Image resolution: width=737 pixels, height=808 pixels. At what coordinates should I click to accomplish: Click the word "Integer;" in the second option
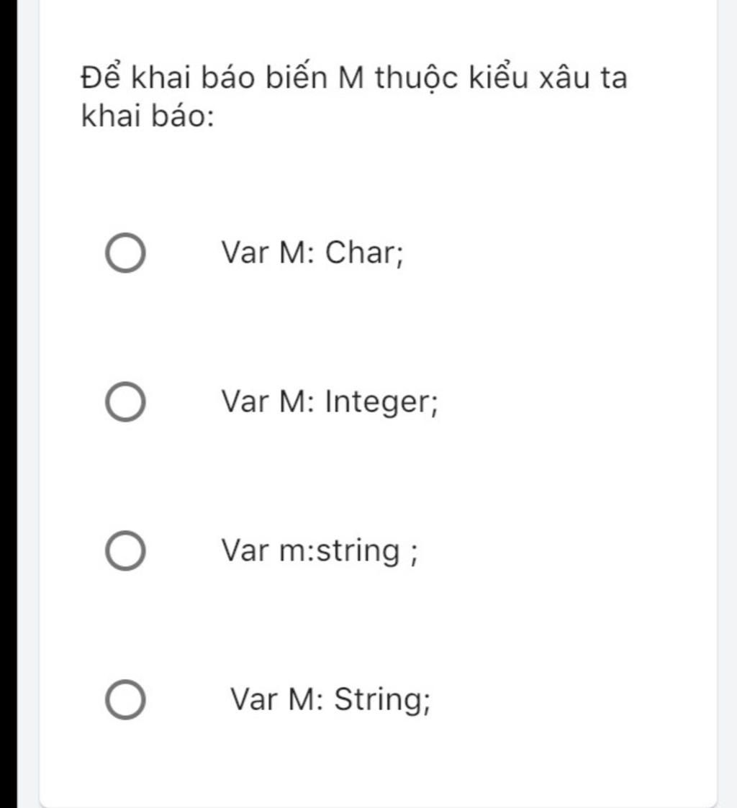pyautogui.click(x=381, y=402)
